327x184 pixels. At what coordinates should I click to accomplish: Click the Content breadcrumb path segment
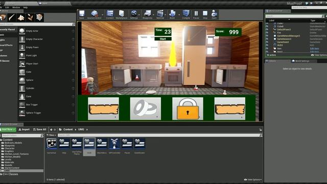click(x=68, y=129)
